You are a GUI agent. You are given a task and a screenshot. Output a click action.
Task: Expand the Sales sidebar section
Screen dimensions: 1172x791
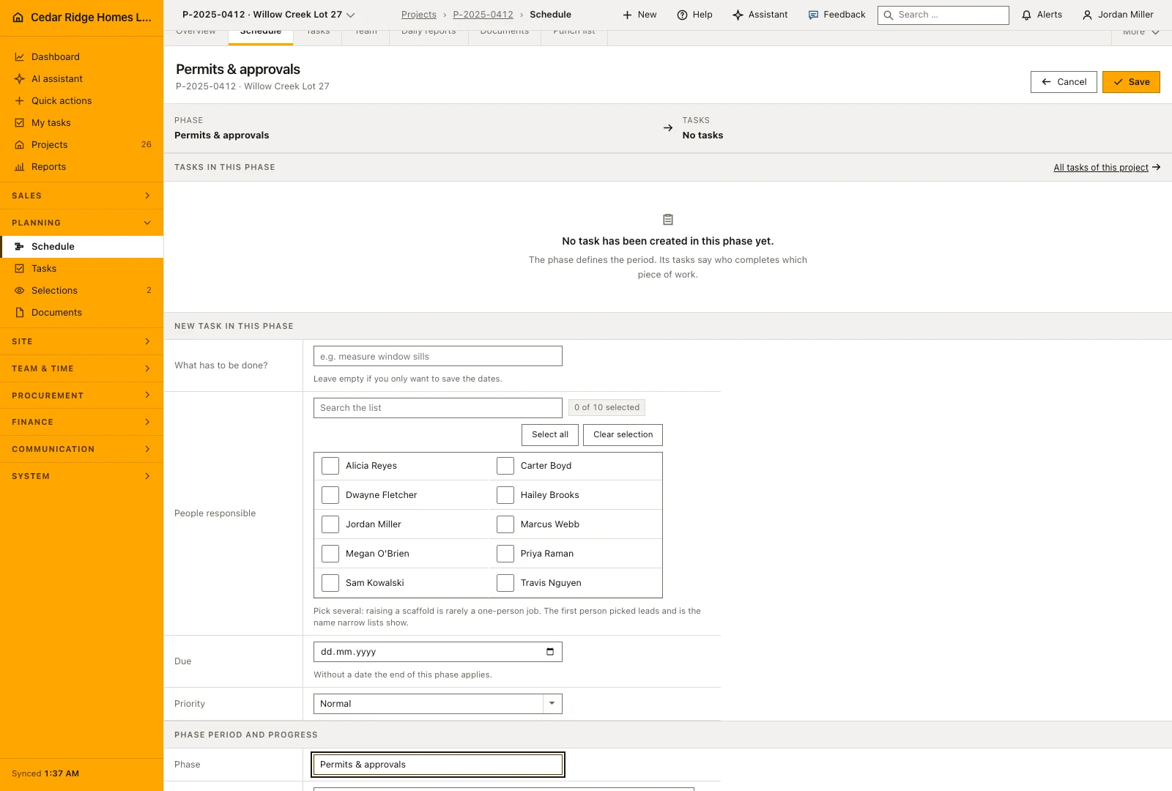point(81,196)
